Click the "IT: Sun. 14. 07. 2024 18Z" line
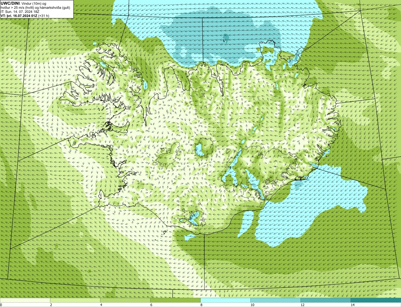 20,11
